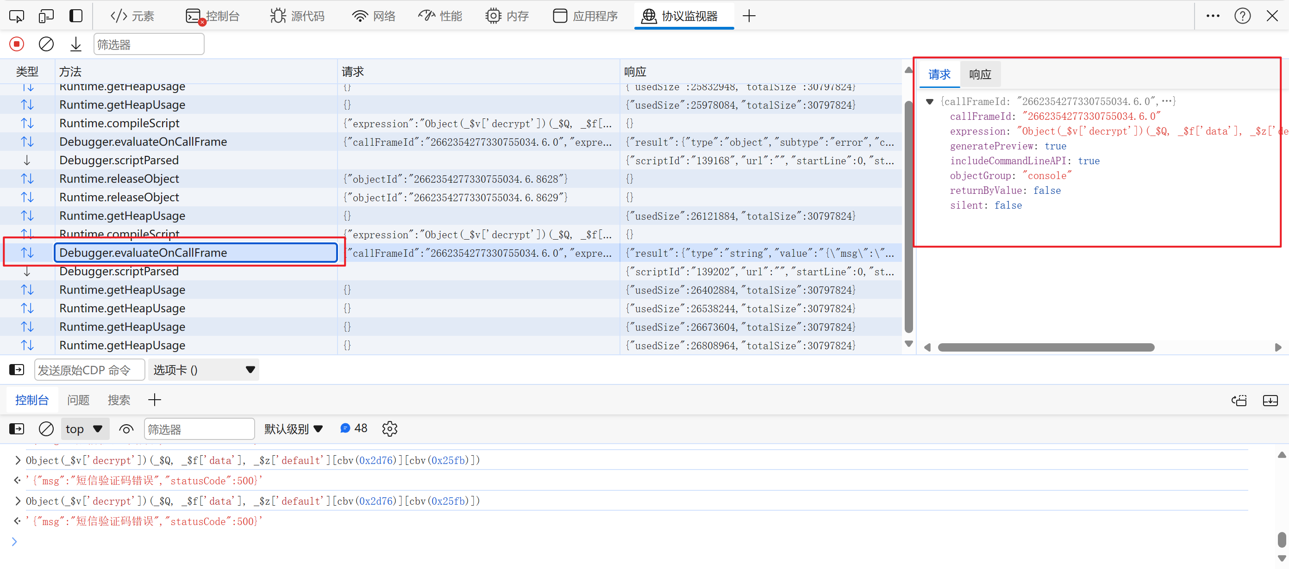This screenshot has width=1289, height=569.
Task: Open the 控制台 (Console) tab in top bar
Action: [x=213, y=16]
